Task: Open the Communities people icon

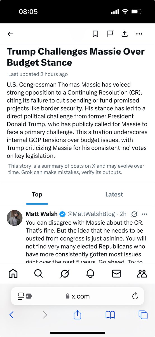Action: click(142, 273)
